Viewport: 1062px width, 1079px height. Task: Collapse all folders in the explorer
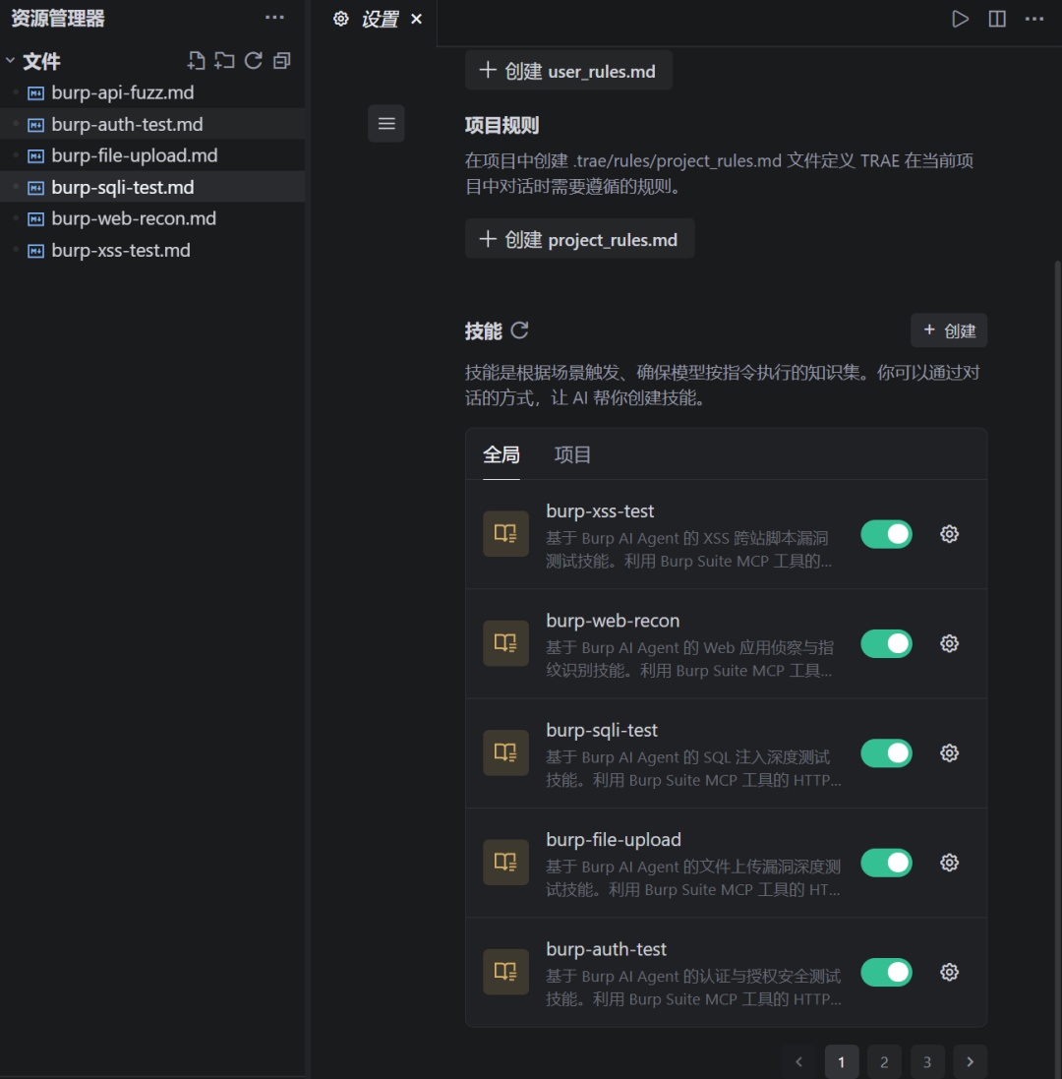[282, 61]
